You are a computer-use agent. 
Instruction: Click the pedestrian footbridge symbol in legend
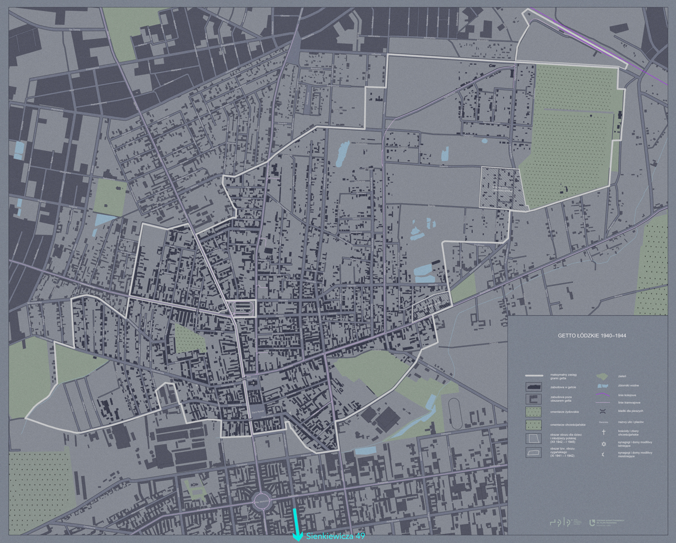click(x=603, y=411)
